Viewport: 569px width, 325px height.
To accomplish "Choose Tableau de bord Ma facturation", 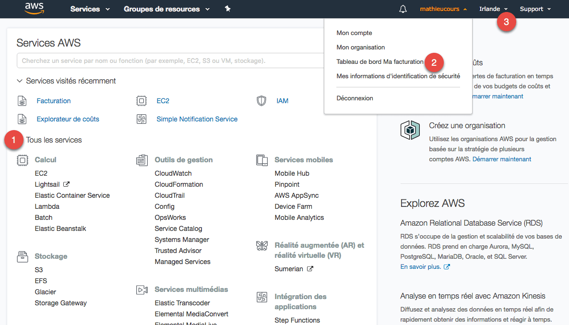I will (380, 61).
